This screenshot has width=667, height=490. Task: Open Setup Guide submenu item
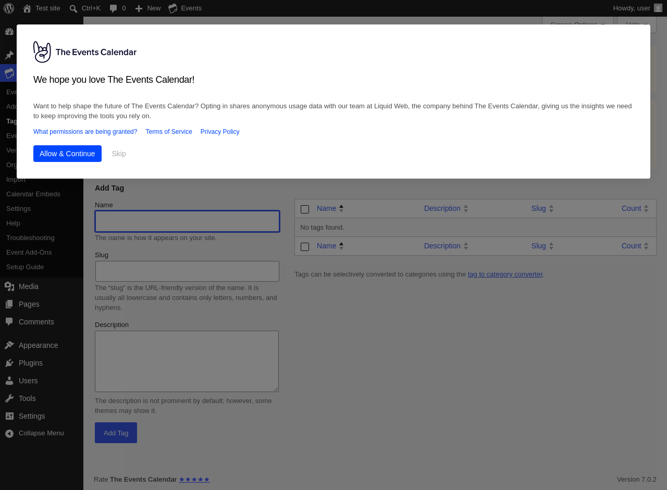point(25,267)
